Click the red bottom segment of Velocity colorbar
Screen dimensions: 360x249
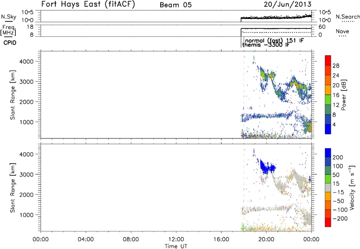pyautogui.click(x=328, y=222)
